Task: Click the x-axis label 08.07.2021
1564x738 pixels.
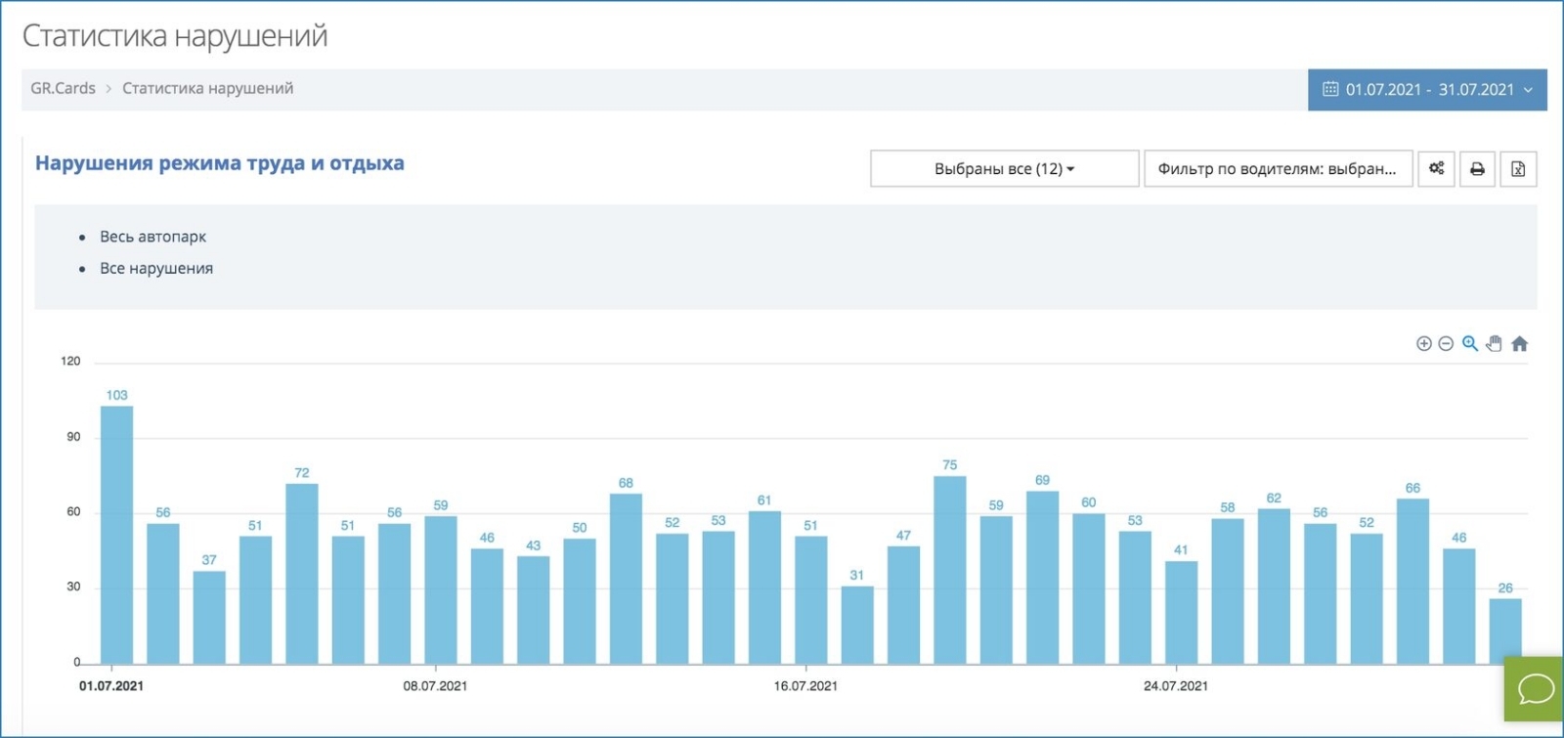Action: pos(435,686)
